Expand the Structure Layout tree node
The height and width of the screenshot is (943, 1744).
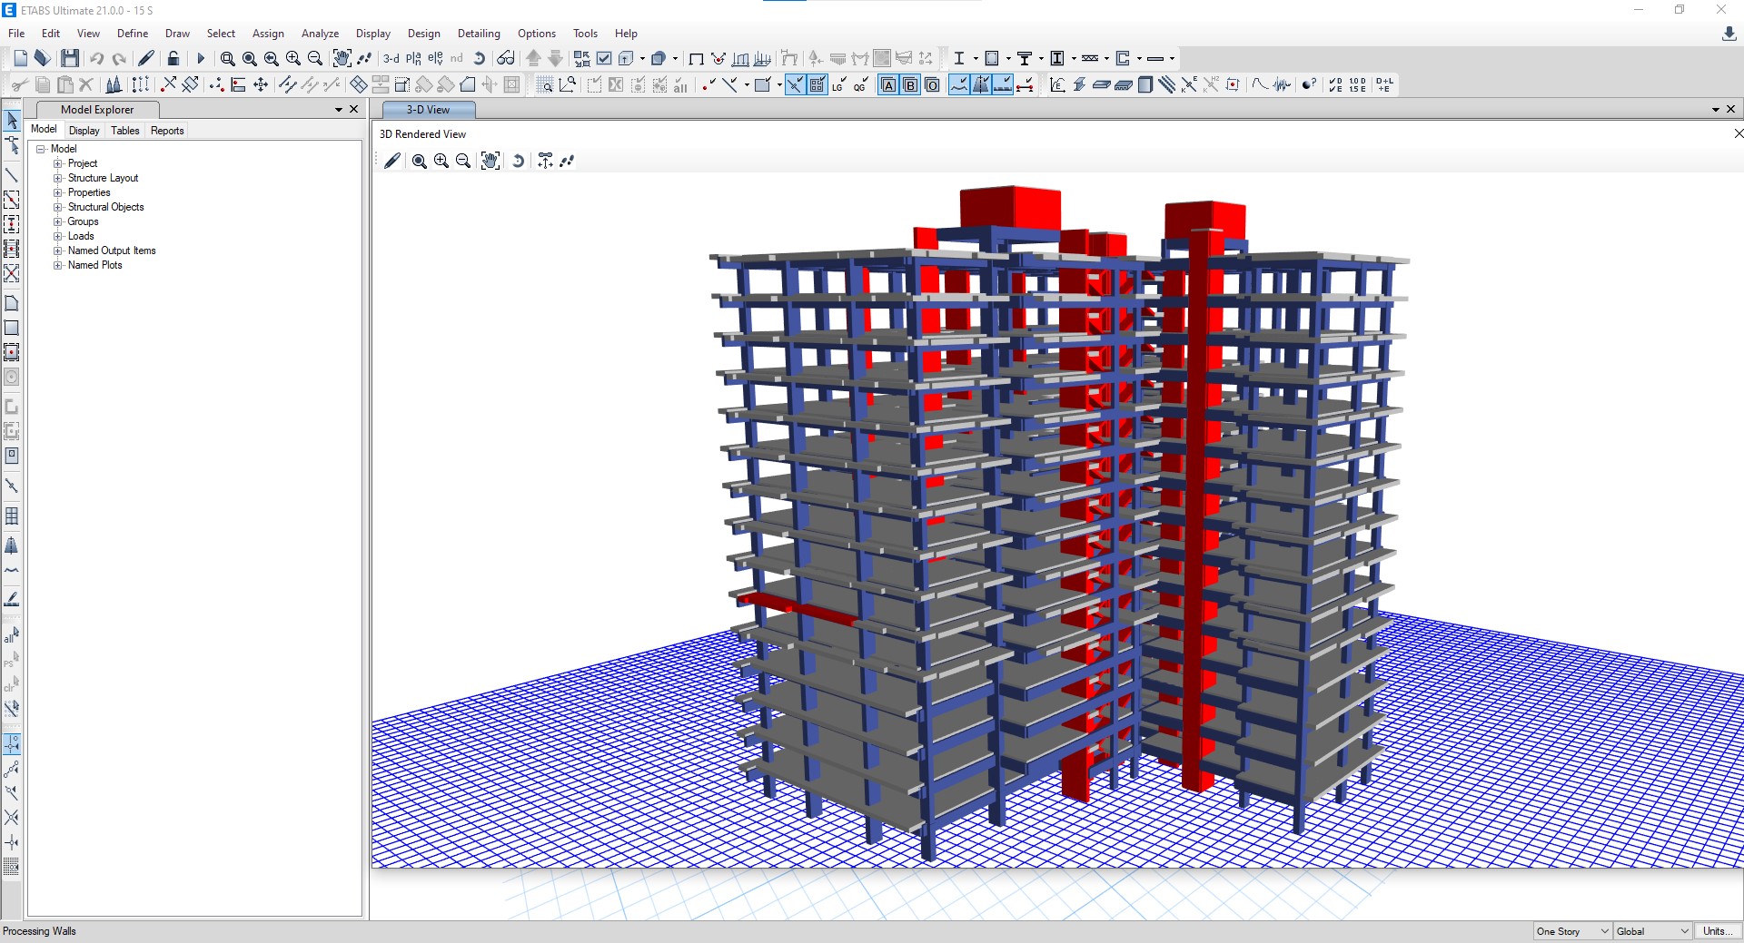tap(58, 178)
